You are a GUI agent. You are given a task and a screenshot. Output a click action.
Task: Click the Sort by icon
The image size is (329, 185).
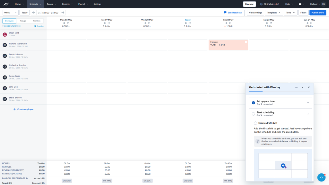(x=35, y=26)
